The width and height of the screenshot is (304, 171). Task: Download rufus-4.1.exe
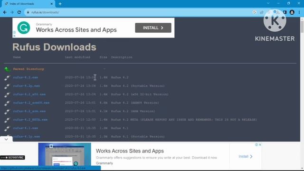coord(25,128)
